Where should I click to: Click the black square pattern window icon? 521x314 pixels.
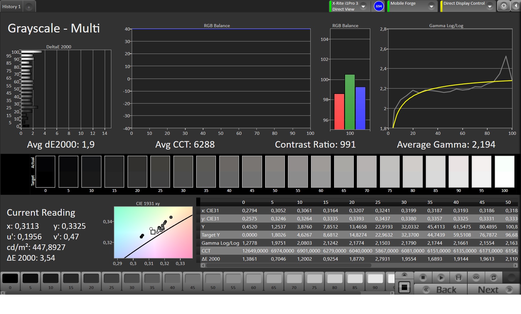(404, 287)
